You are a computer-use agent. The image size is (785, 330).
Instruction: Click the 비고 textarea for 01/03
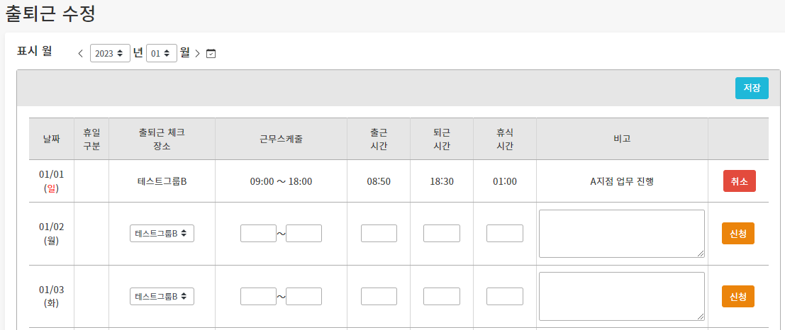[622, 297]
